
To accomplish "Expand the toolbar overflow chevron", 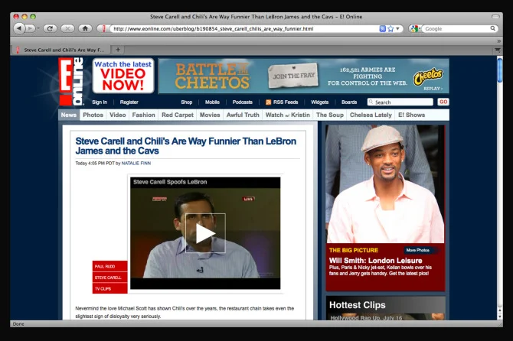I will [x=498, y=41].
